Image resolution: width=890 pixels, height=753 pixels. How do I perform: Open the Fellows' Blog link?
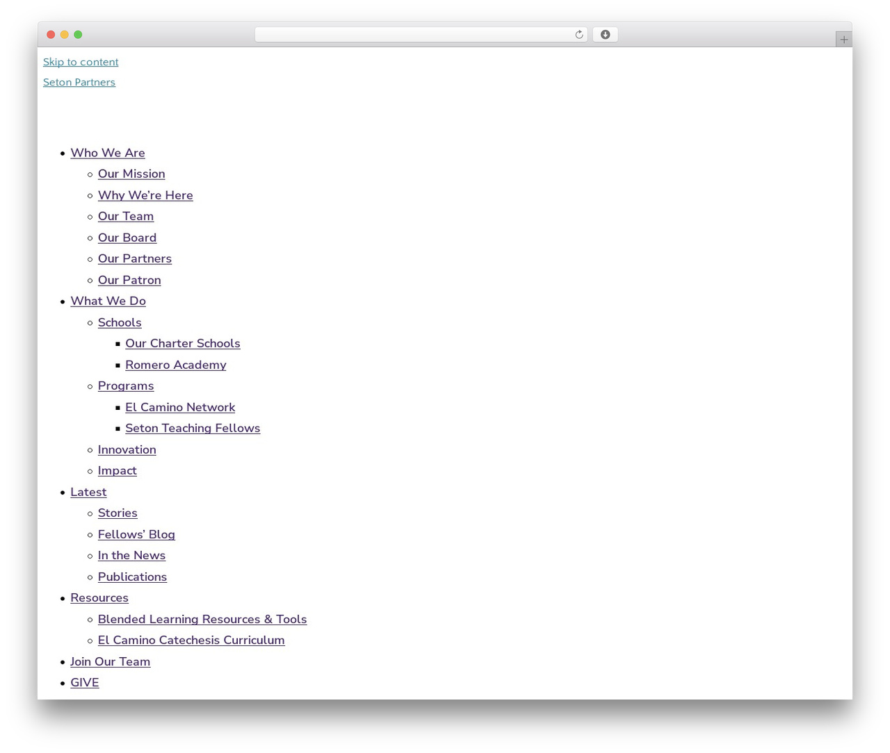(x=136, y=534)
